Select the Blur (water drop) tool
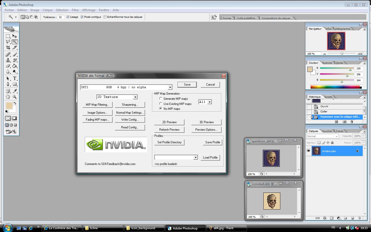This screenshot has height=232, width=371. (8, 71)
